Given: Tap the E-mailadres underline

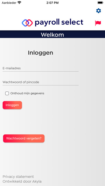Looking at the screenshot, I should click(x=40, y=71).
